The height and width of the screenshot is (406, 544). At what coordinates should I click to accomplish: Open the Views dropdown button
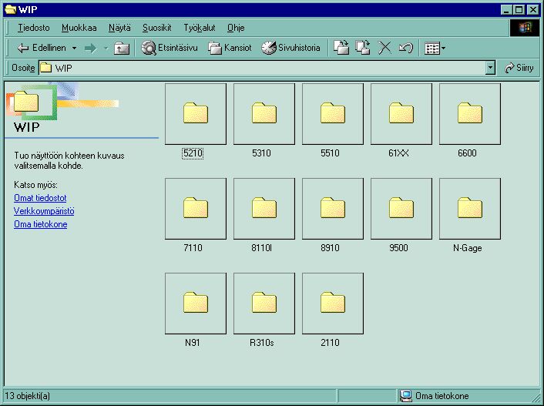[435, 49]
